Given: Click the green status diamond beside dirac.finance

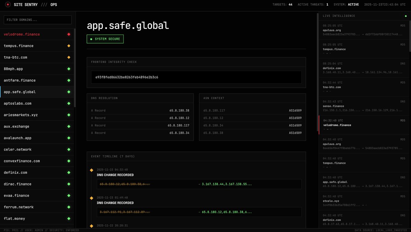Looking at the screenshot, I should (x=69, y=184).
